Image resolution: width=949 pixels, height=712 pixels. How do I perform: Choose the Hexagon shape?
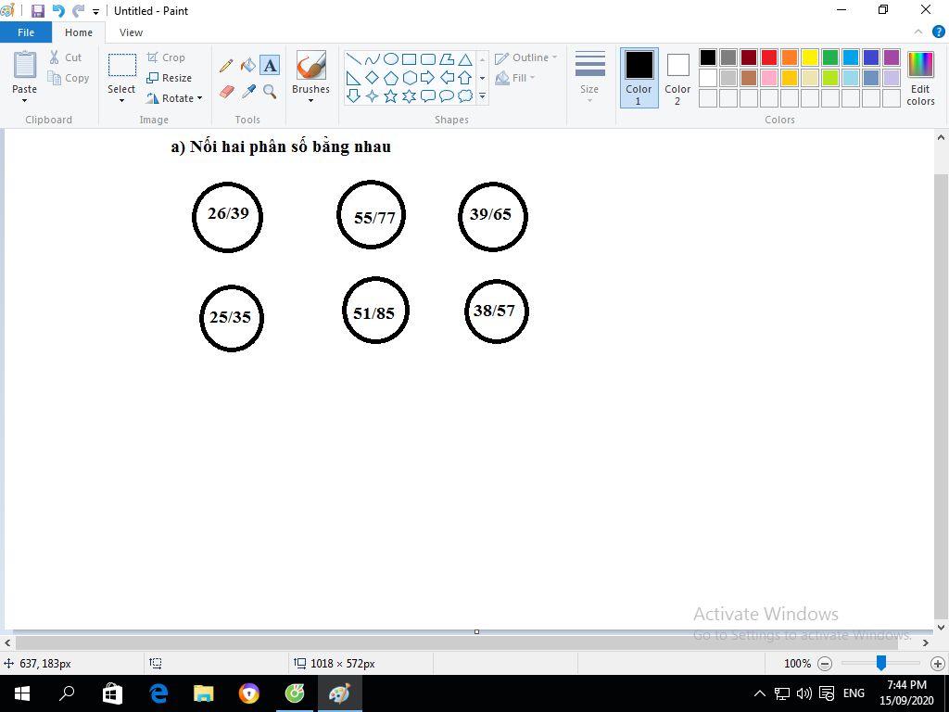click(x=410, y=78)
